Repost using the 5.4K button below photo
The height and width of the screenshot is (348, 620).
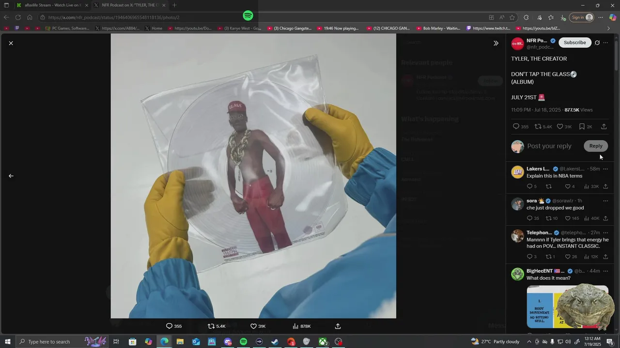click(x=217, y=326)
